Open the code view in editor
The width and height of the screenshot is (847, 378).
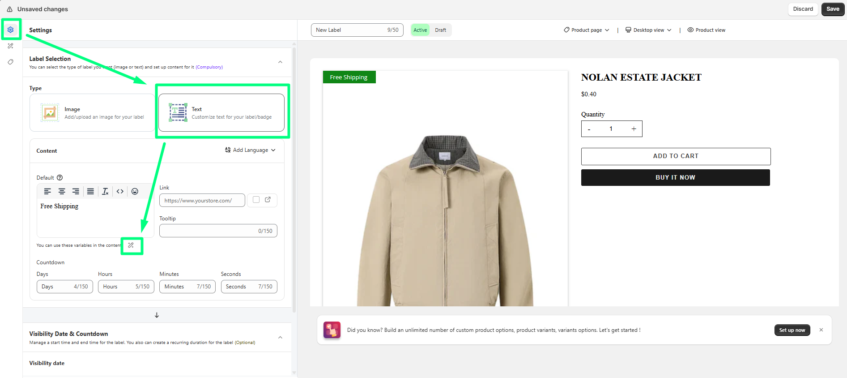tap(120, 192)
